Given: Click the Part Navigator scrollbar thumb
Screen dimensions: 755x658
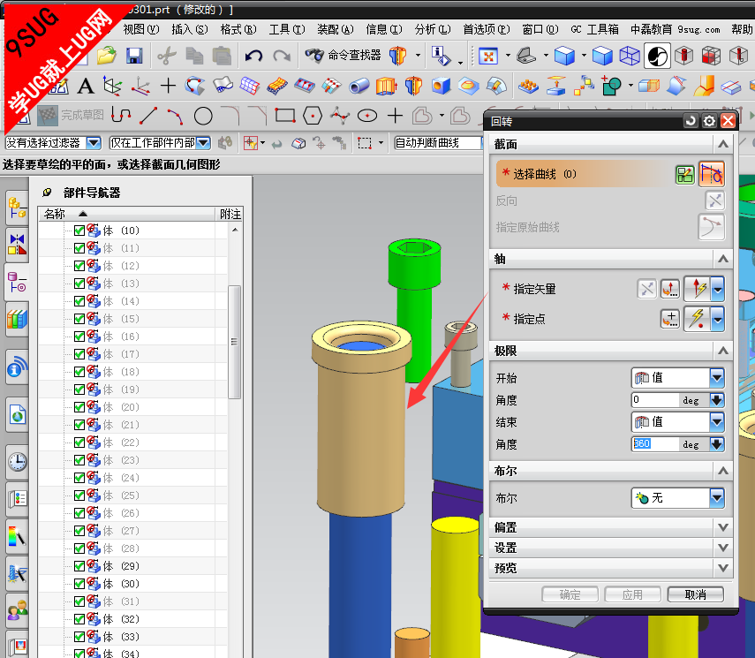Looking at the screenshot, I should pyautogui.click(x=234, y=342).
